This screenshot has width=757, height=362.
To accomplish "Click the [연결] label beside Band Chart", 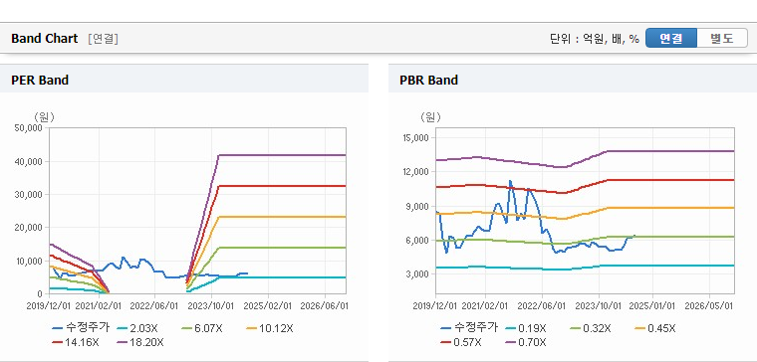I will [103, 39].
